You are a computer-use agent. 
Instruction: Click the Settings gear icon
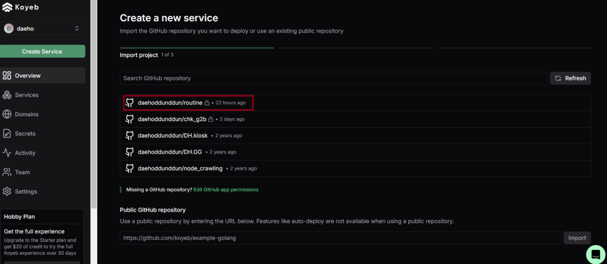click(7, 192)
